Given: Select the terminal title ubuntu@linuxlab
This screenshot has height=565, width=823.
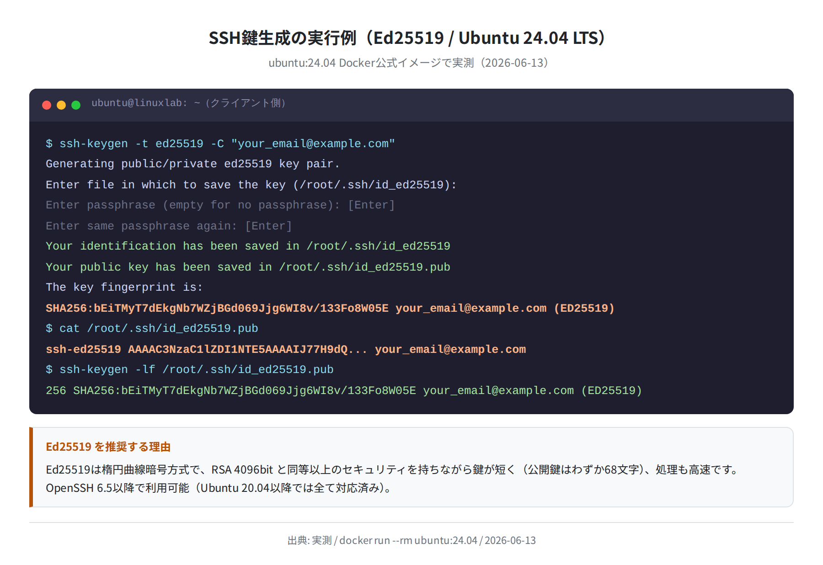Looking at the screenshot, I should click(x=189, y=103).
